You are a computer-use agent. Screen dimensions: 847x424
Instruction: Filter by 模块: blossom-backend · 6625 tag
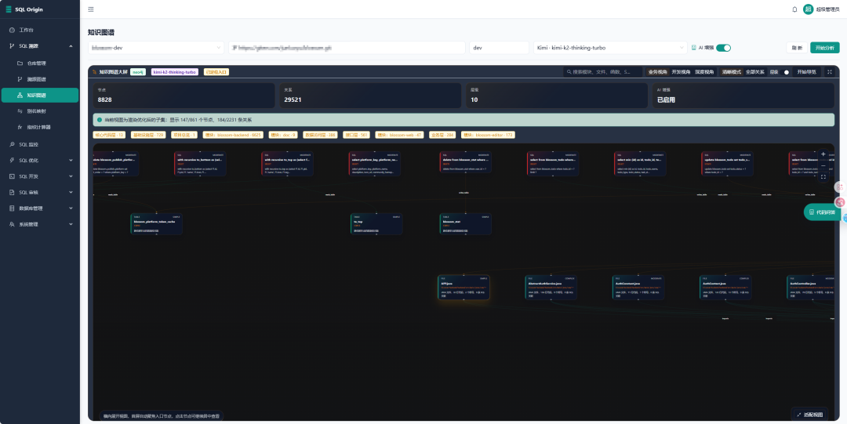233,135
